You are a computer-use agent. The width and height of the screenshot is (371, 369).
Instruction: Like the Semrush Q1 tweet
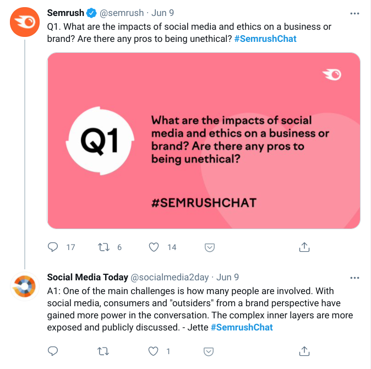click(155, 247)
